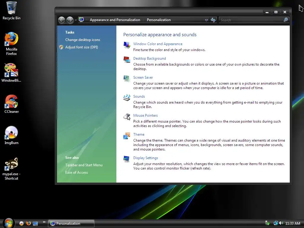Click the search magnifier icon
304x228 pixels.
[286, 20]
